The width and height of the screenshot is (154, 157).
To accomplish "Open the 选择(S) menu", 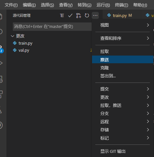I will click(47, 5).
